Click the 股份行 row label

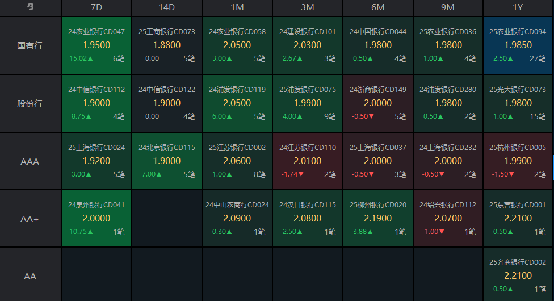(x=30, y=103)
